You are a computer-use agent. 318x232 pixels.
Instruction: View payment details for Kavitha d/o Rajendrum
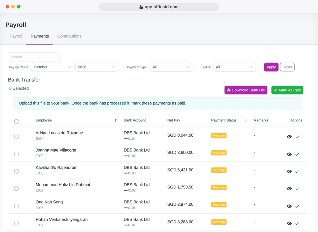(x=289, y=171)
